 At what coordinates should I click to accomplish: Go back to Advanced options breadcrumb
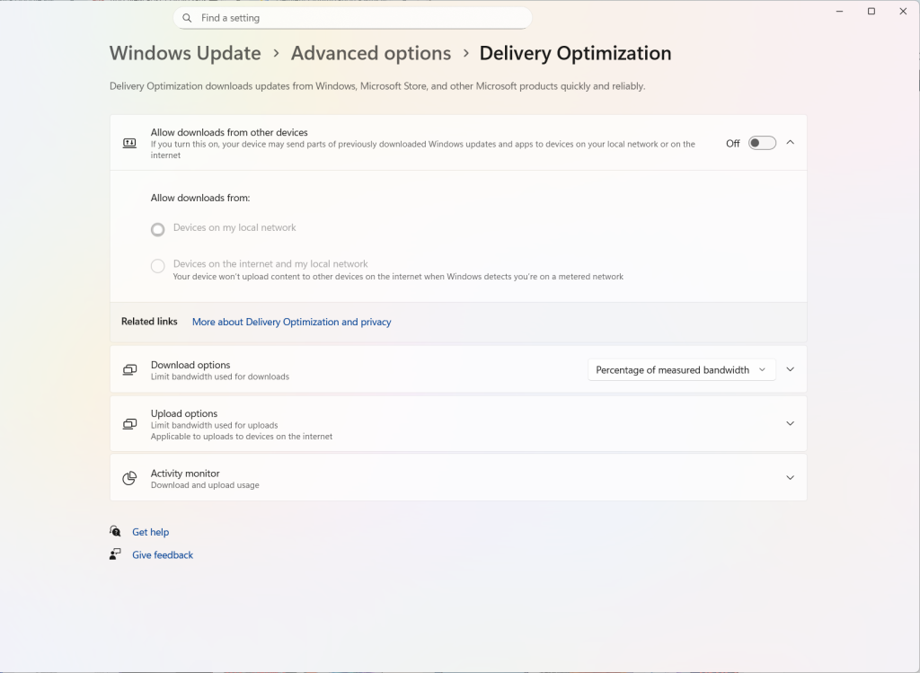(x=371, y=54)
